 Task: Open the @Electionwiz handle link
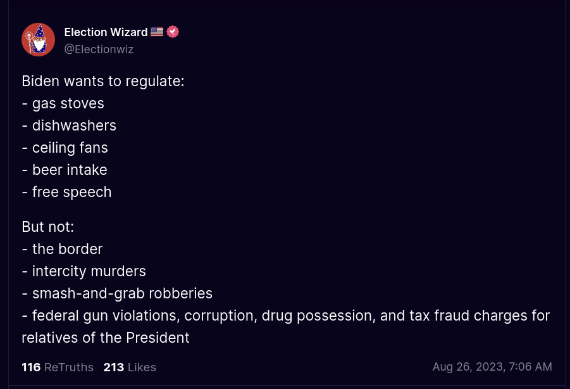pyautogui.click(x=99, y=49)
